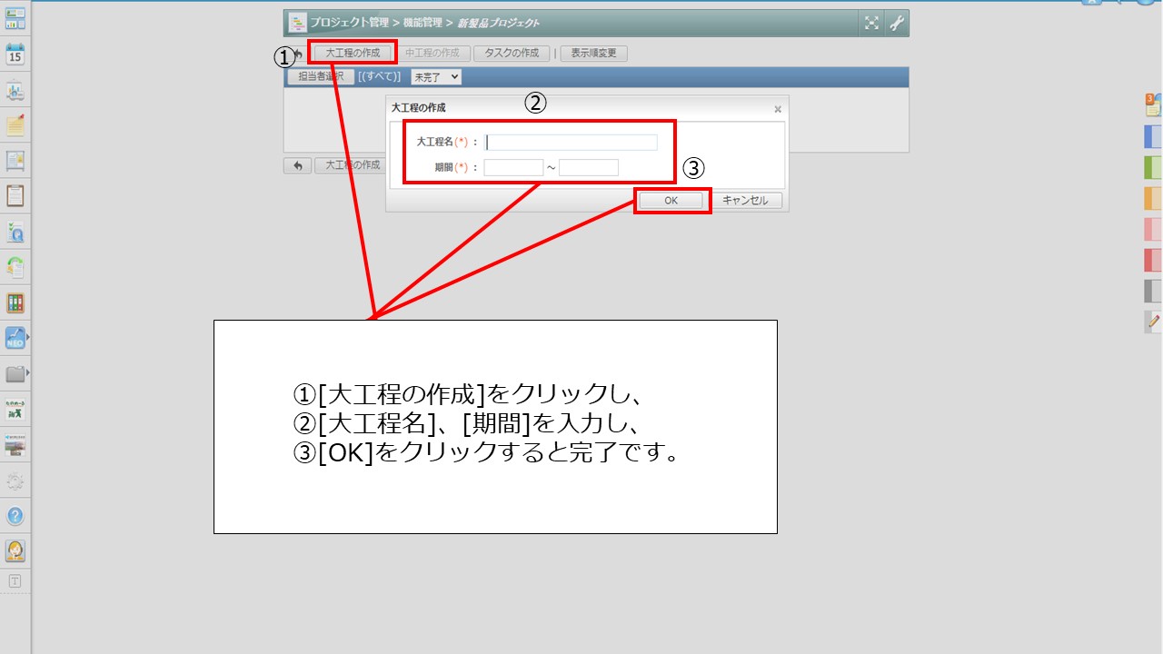Click the blue NEO icon in sidebar
The width and height of the screenshot is (1163, 654).
tap(15, 338)
